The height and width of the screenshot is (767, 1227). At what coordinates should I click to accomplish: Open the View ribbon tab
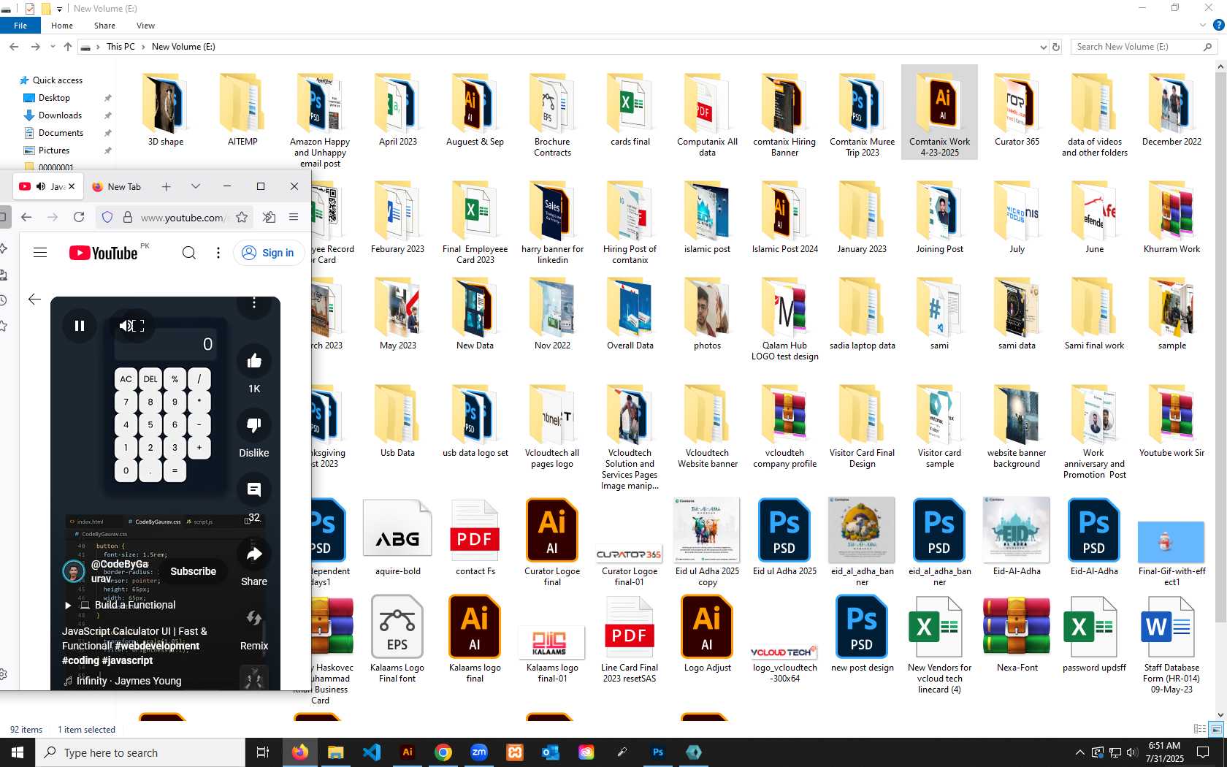point(145,26)
